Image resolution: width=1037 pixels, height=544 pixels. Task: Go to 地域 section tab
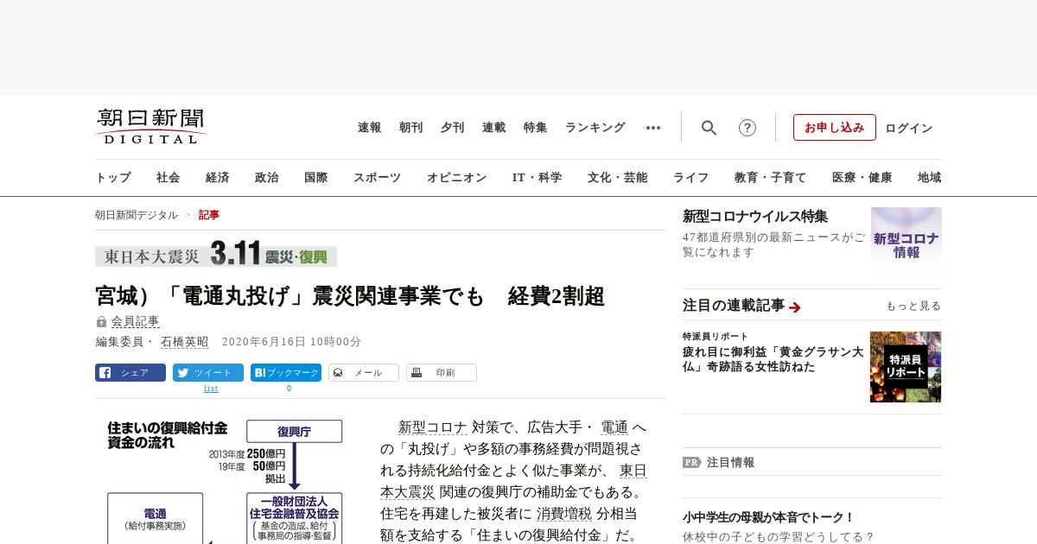point(930,178)
